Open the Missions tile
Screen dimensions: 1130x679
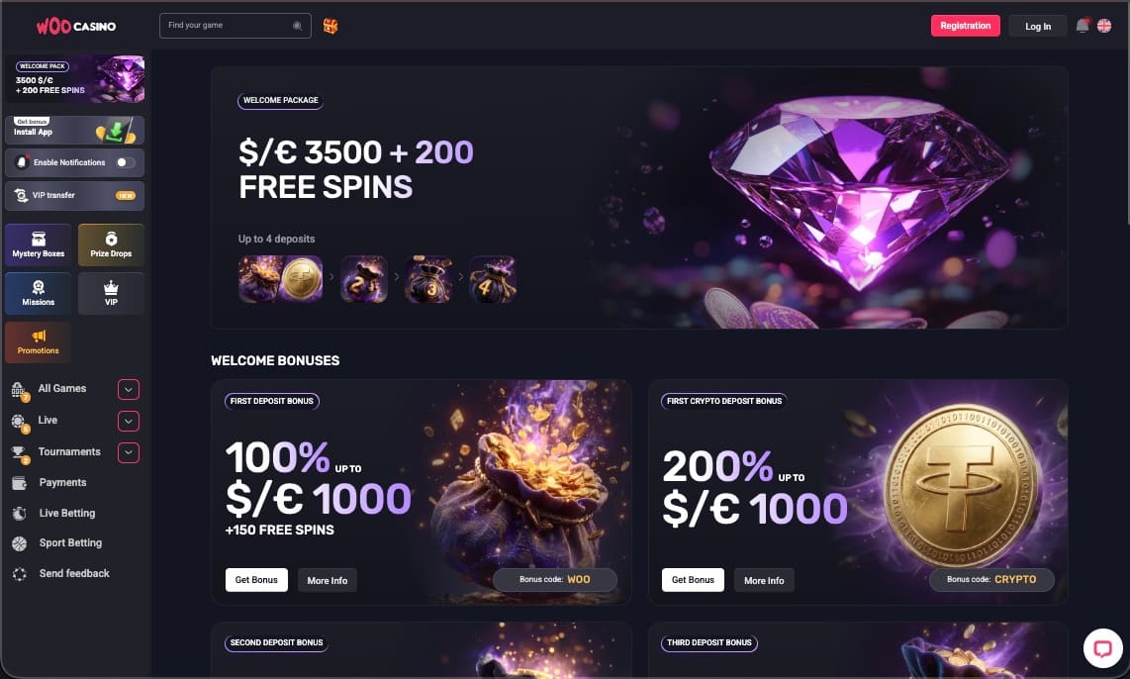pyautogui.click(x=39, y=293)
